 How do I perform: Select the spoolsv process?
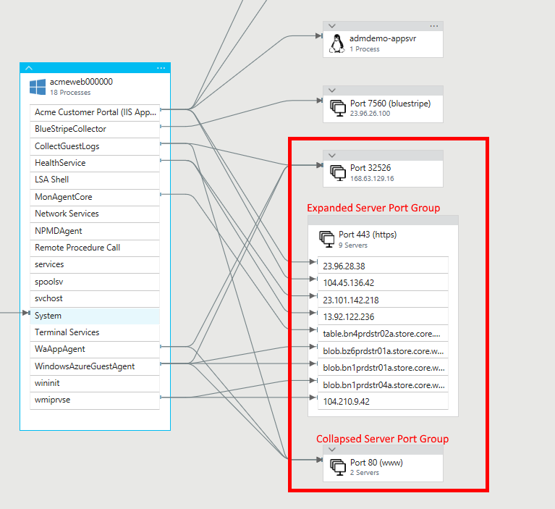click(x=95, y=282)
